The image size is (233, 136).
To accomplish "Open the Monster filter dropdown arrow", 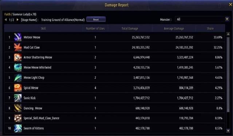I will [x=227, y=19].
